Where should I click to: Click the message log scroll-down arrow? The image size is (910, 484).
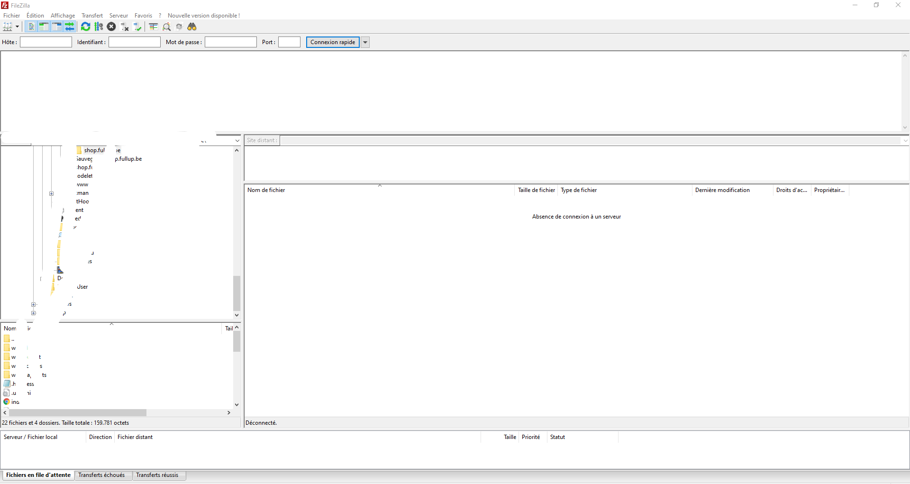click(x=905, y=127)
